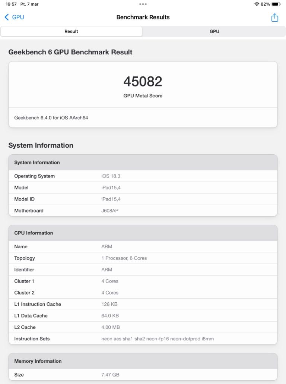Tap the GPU Metal Score label
The height and width of the screenshot is (384, 286).
[143, 96]
